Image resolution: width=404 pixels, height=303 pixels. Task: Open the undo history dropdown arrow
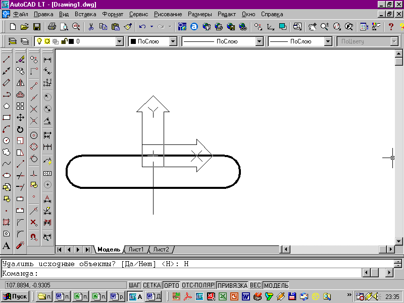[x=151, y=27]
